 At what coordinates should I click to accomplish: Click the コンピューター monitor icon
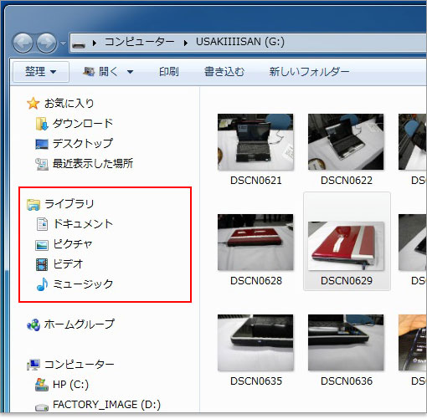33,365
